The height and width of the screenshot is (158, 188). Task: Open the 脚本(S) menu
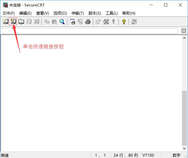pyautogui.click(x=95, y=13)
